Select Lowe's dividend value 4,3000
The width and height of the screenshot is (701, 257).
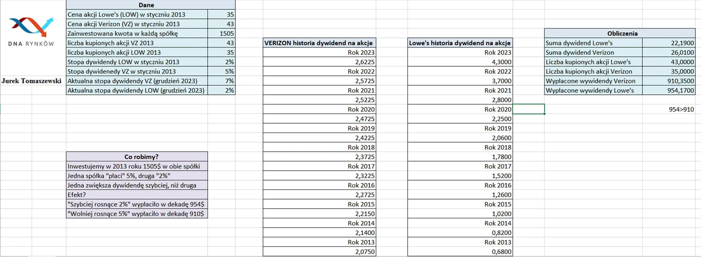click(x=460, y=62)
